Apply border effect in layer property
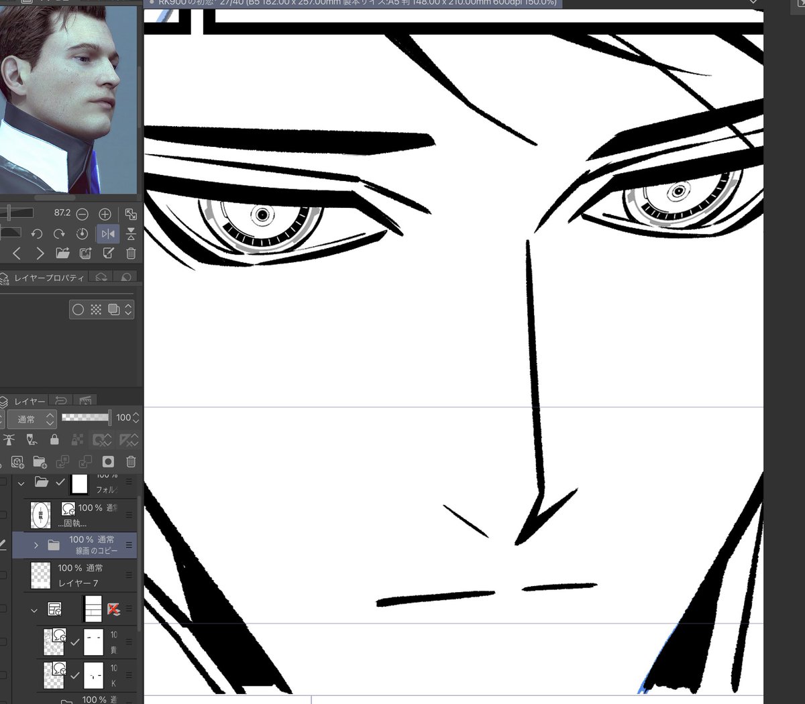The height and width of the screenshot is (704, 805). point(78,309)
